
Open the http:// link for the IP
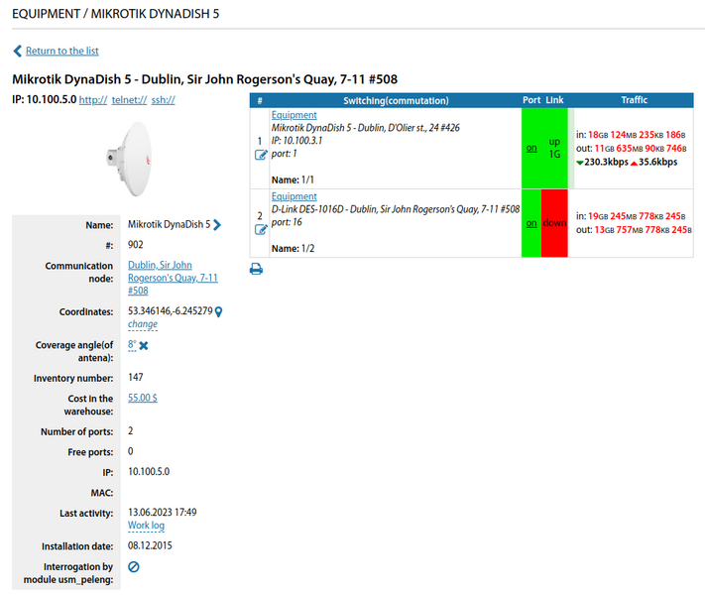tap(93, 100)
